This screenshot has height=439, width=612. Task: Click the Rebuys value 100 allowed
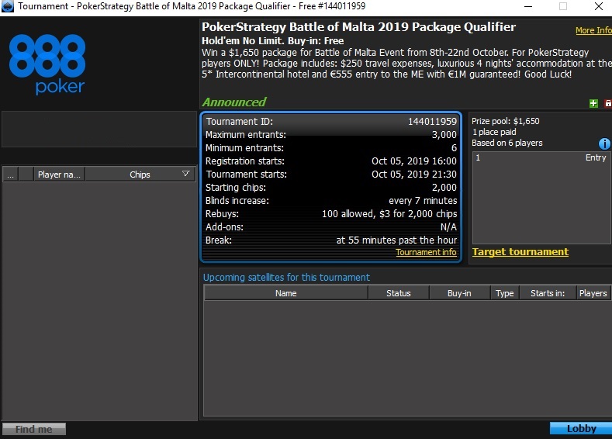click(389, 214)
